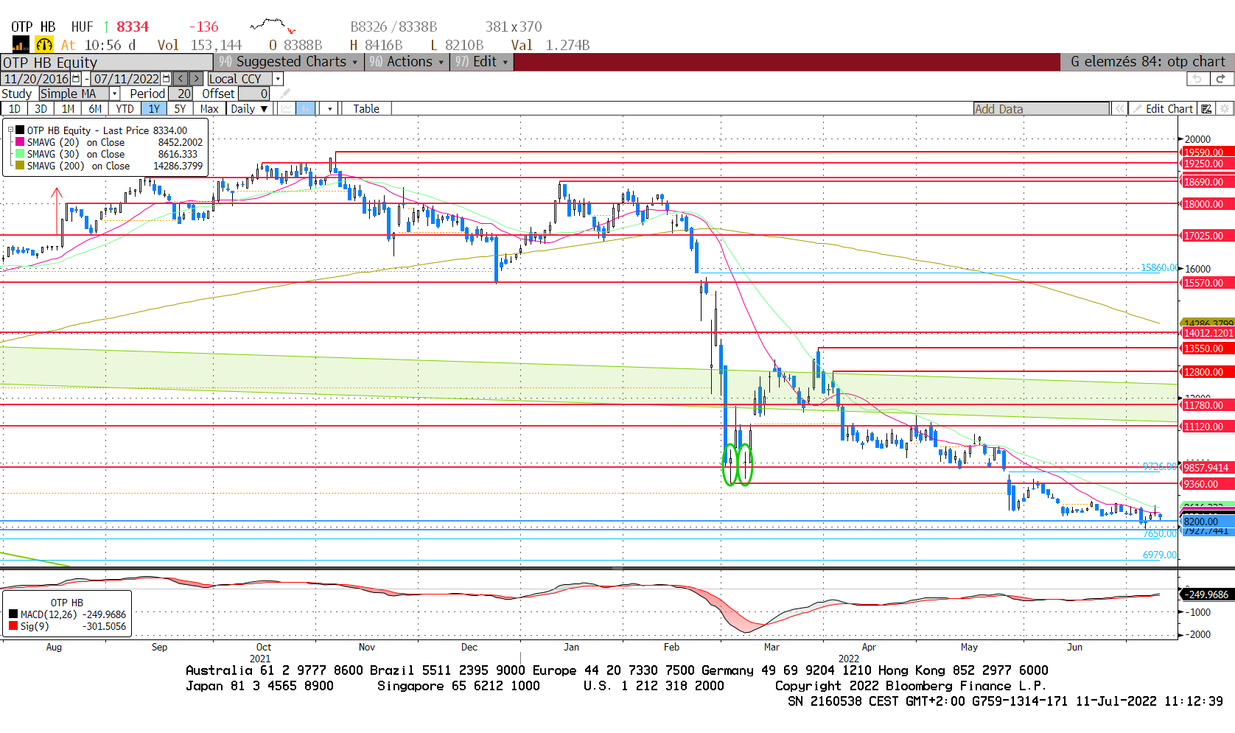
Task: Click the 12800.00 price level label
Action: (x=1208, y=372)
